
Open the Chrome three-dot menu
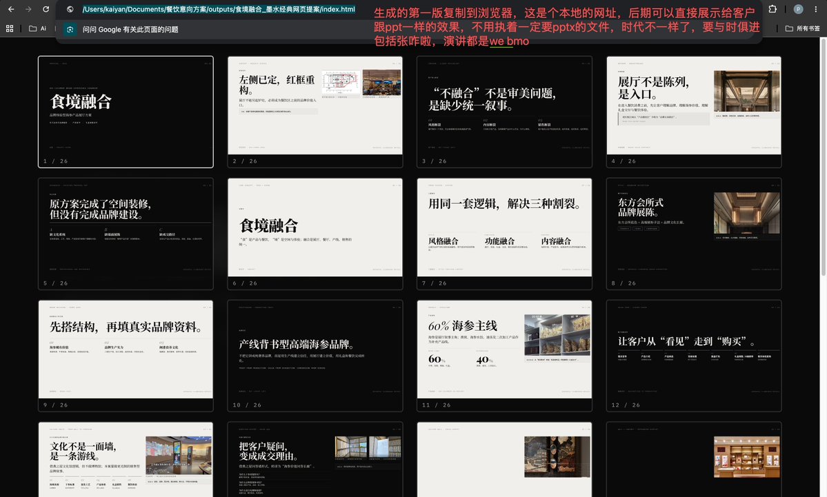coord(816,9)
